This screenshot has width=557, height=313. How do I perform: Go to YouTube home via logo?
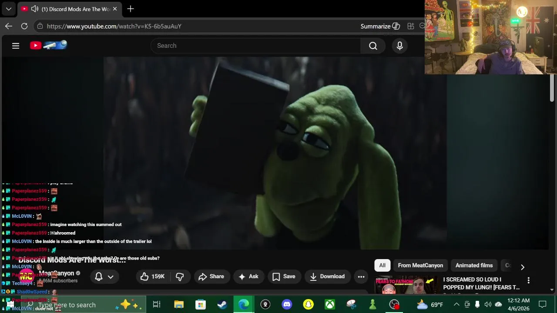point(48,45)
